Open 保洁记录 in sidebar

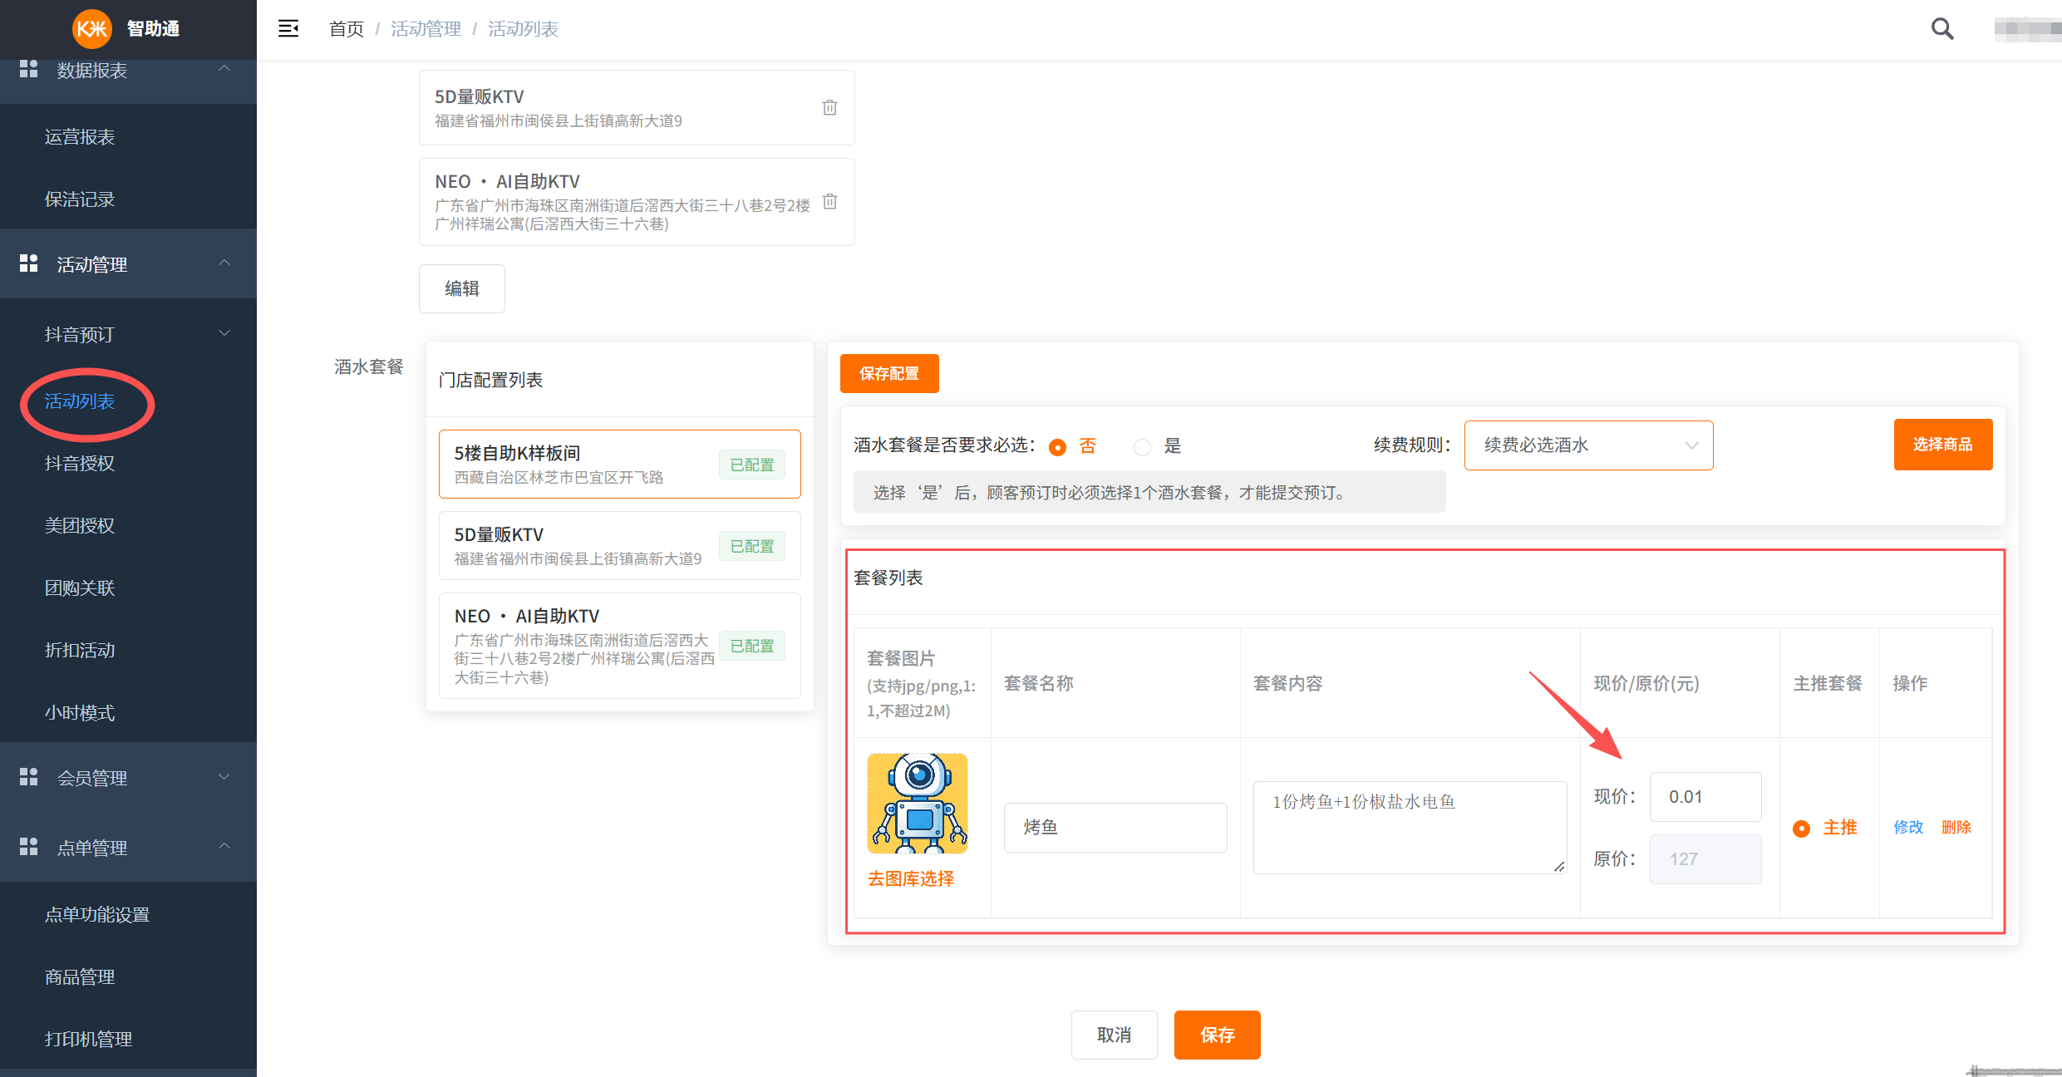click(x=80, y=199)
